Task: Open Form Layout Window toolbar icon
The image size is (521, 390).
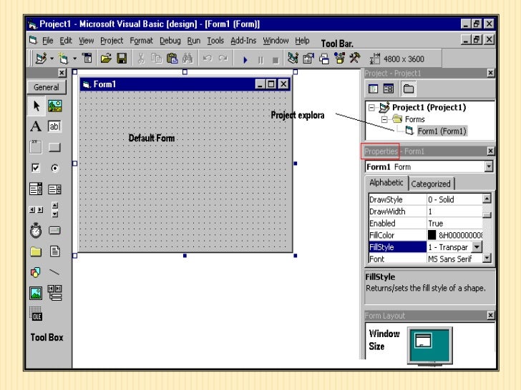Action: [324, 59]
